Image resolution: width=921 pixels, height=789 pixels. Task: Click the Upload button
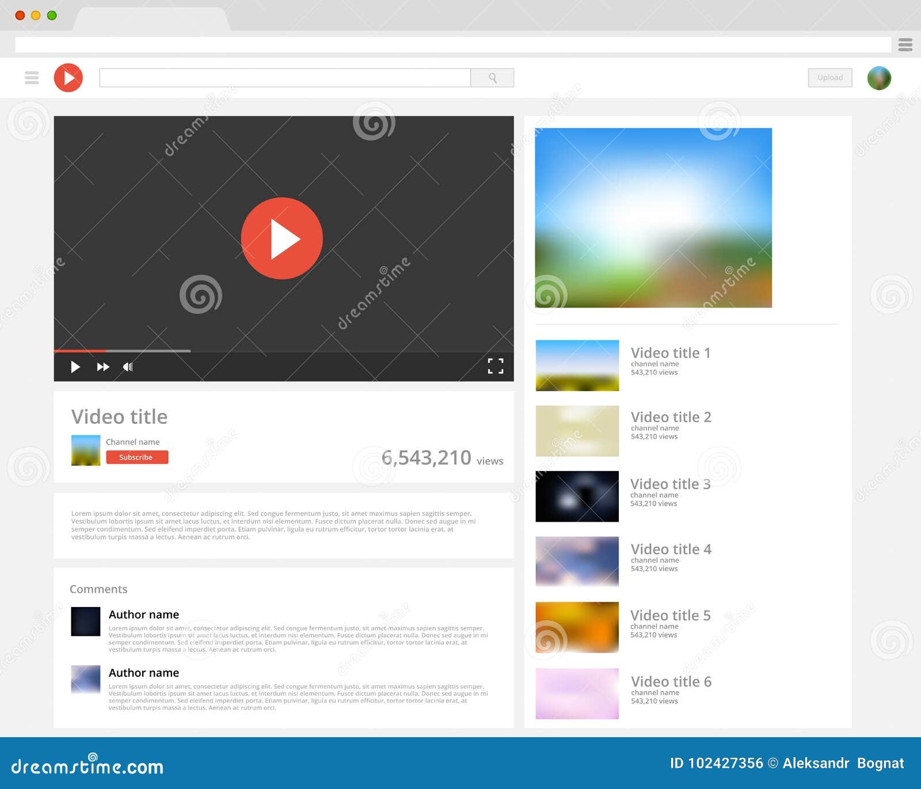[830, 78]
